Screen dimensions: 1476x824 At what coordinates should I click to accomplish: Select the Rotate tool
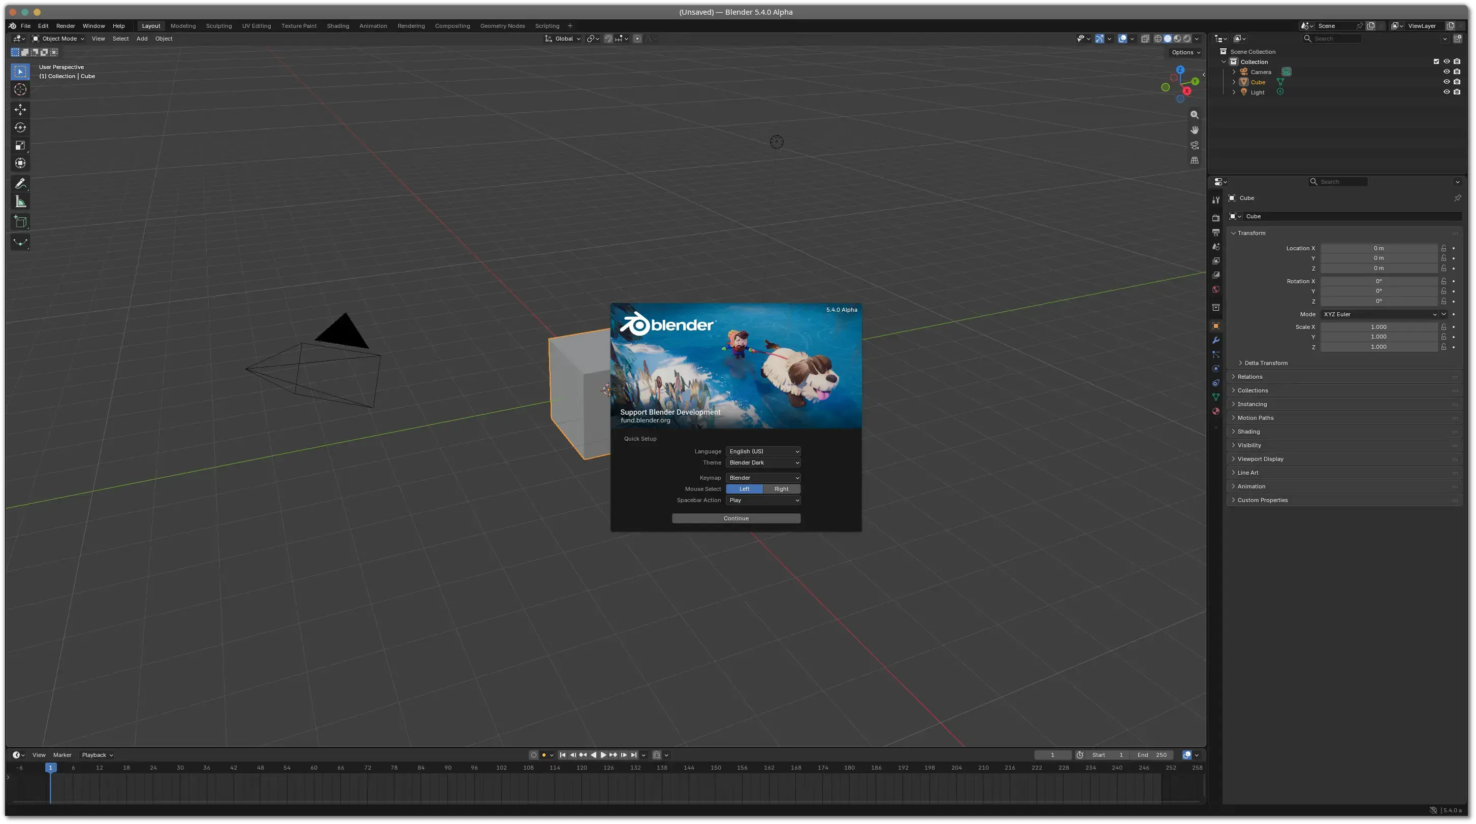pos(21,128)
